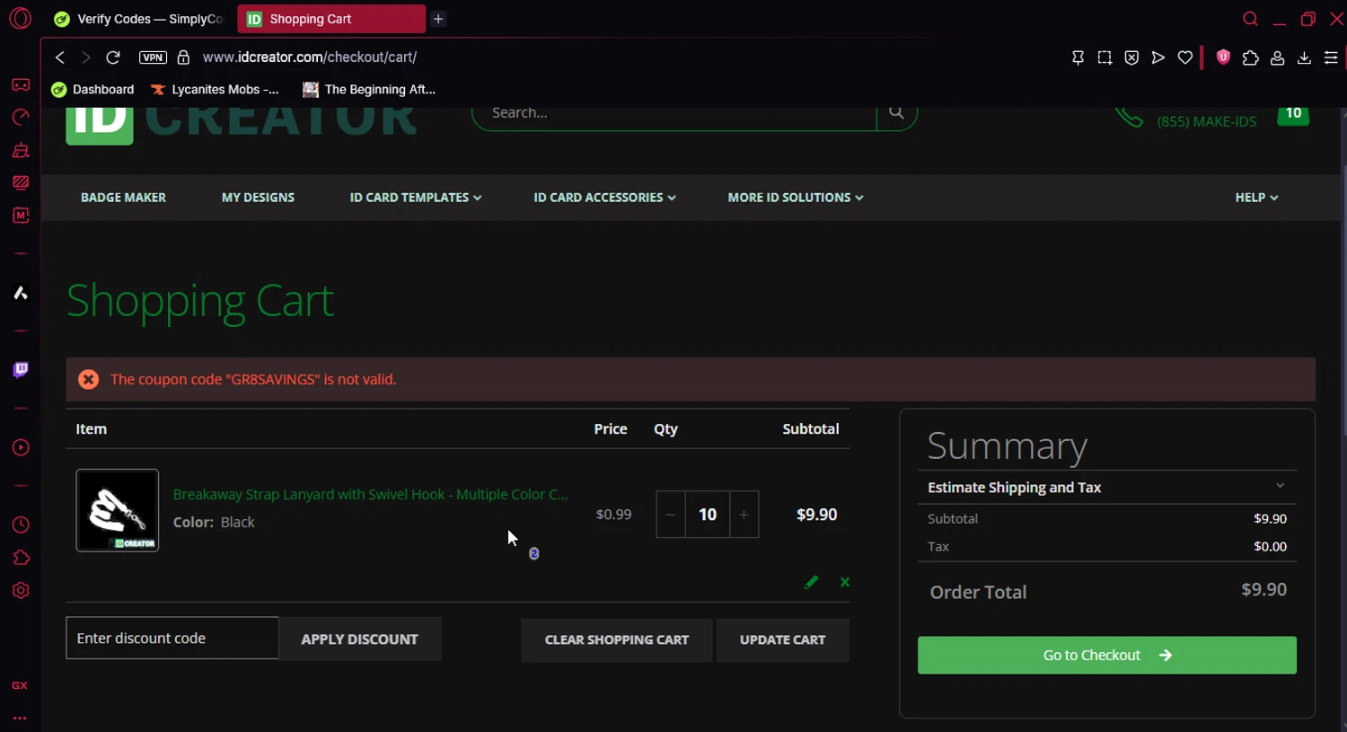The height and width of the screenshot is (732, 1347).
Task: Click the quantity field showing 10
Action: pos(708,515)
